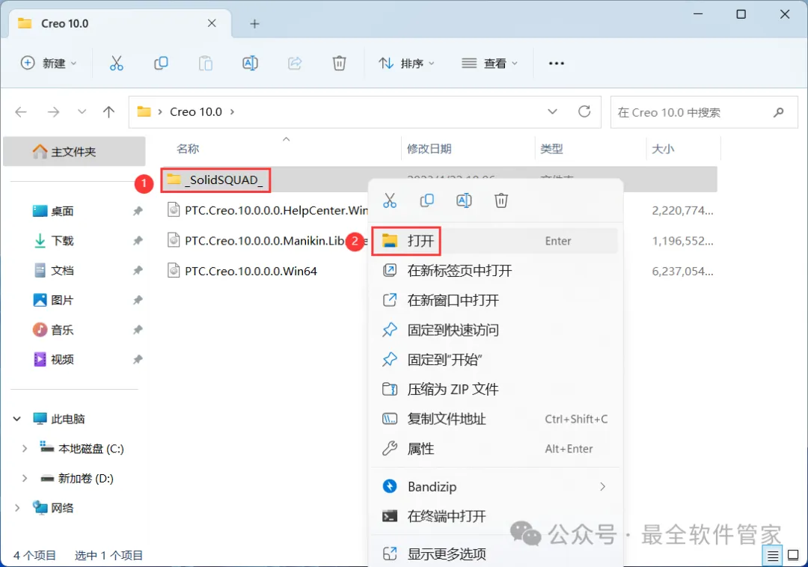Add a new tab with the plus button
Viewport: 808px width, 567px height.
(x=254, y=24)
